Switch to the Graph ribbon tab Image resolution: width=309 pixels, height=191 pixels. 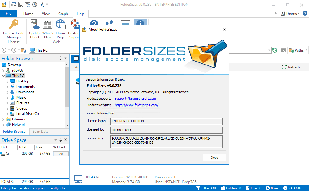pyautogui.click(x=63, y=14)
